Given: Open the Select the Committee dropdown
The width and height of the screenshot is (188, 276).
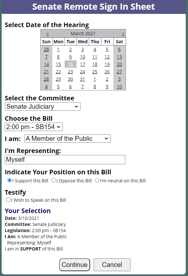Looking at the screenshot, I should point(42,107).
